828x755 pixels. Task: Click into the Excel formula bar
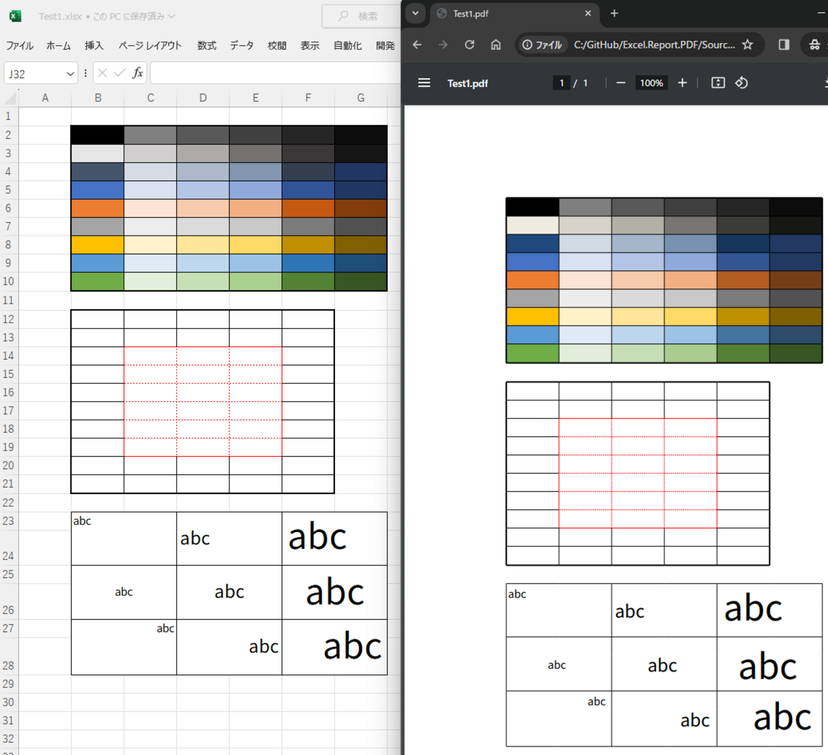click(x=275, y=73)
